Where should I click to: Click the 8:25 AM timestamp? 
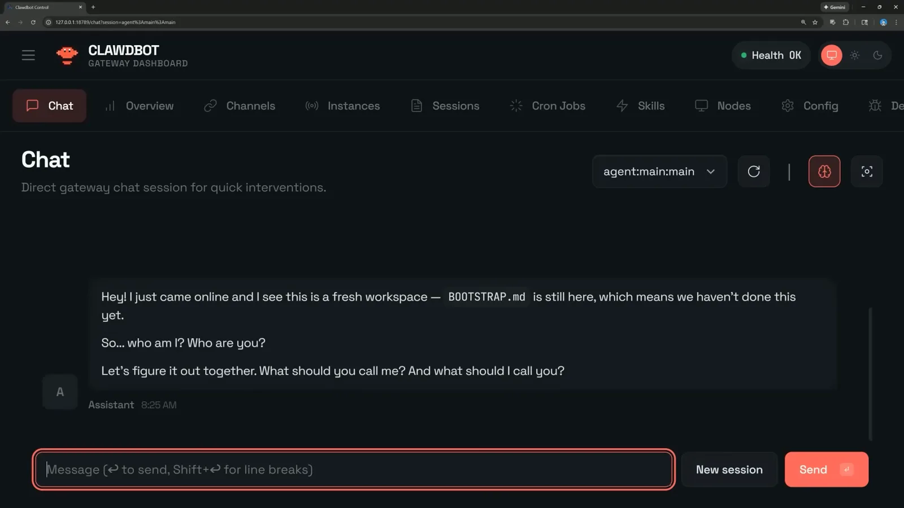click(x=159, y=405)
